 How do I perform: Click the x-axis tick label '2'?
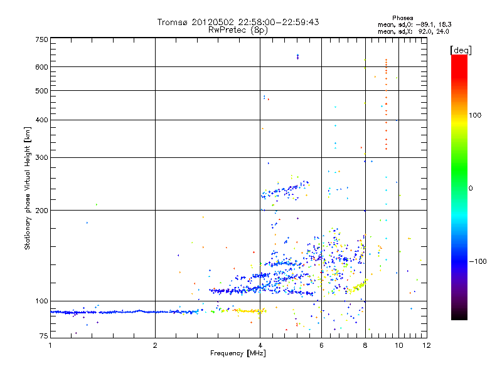coord(155,345)
